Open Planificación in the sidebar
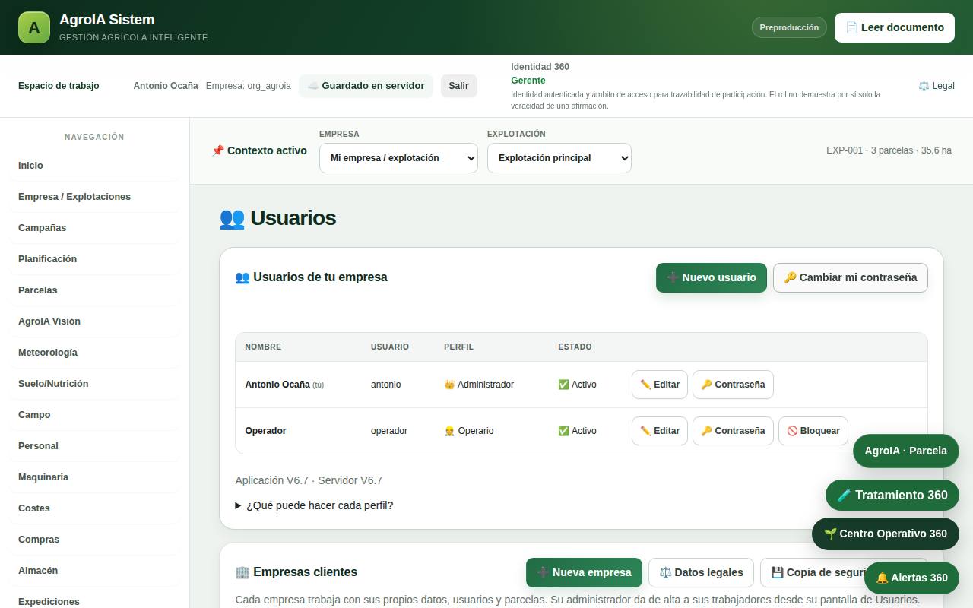The width and height of the screenshot is (973, 608). (94, 259)
